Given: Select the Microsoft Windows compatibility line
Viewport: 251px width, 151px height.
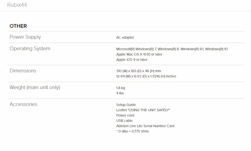Looking at the screenshot, I should [x=172, y=49].
